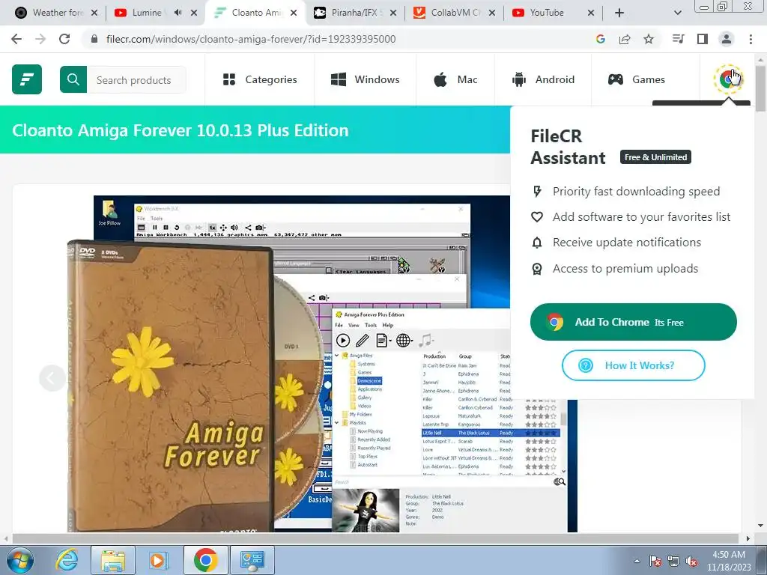This screenshot has height=575, width=767.
Task: Click Access to premium uploads text
Action: [x=625, y=269]
